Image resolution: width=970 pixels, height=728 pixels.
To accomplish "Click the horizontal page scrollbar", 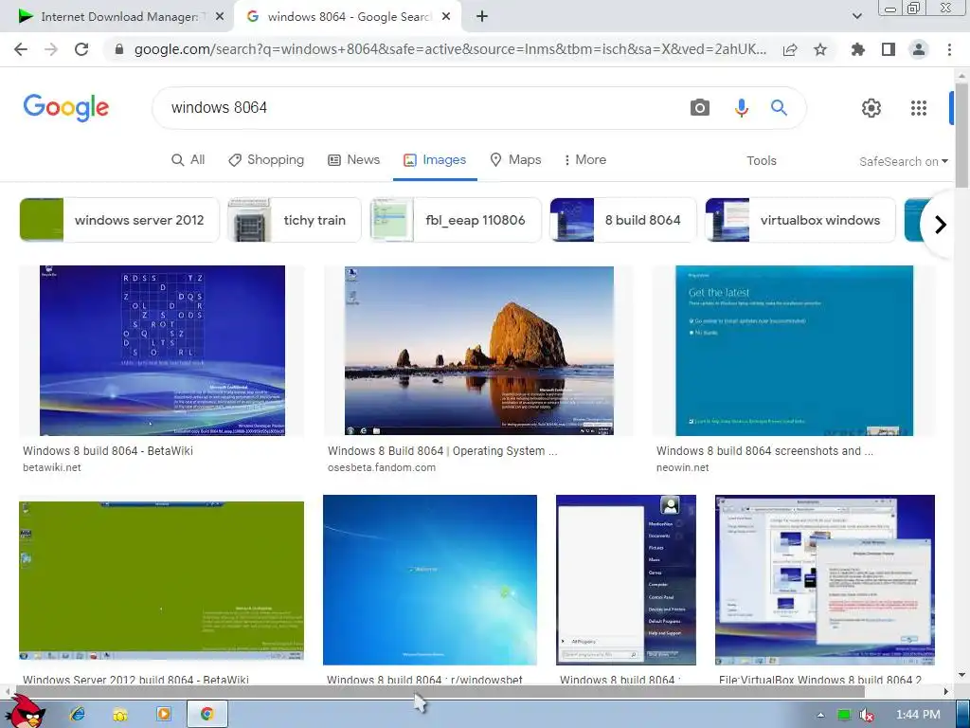I will (x=440, y=691).
